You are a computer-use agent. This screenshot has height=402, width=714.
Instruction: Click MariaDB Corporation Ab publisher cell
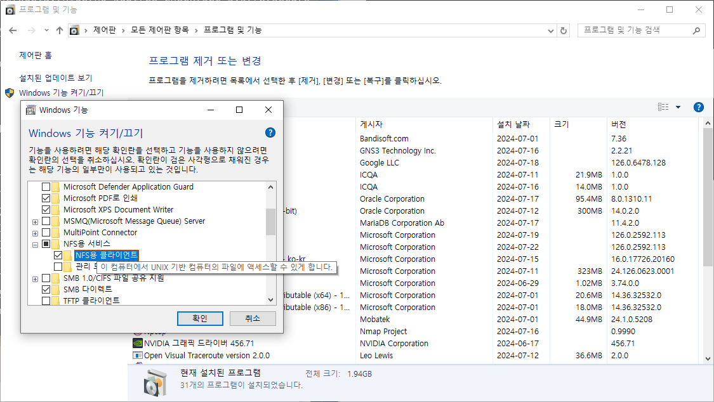point(402,223)
